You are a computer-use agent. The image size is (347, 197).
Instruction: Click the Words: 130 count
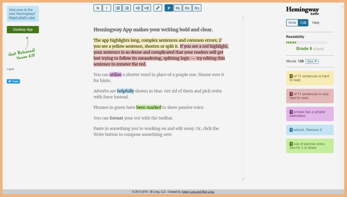(295, 61)
